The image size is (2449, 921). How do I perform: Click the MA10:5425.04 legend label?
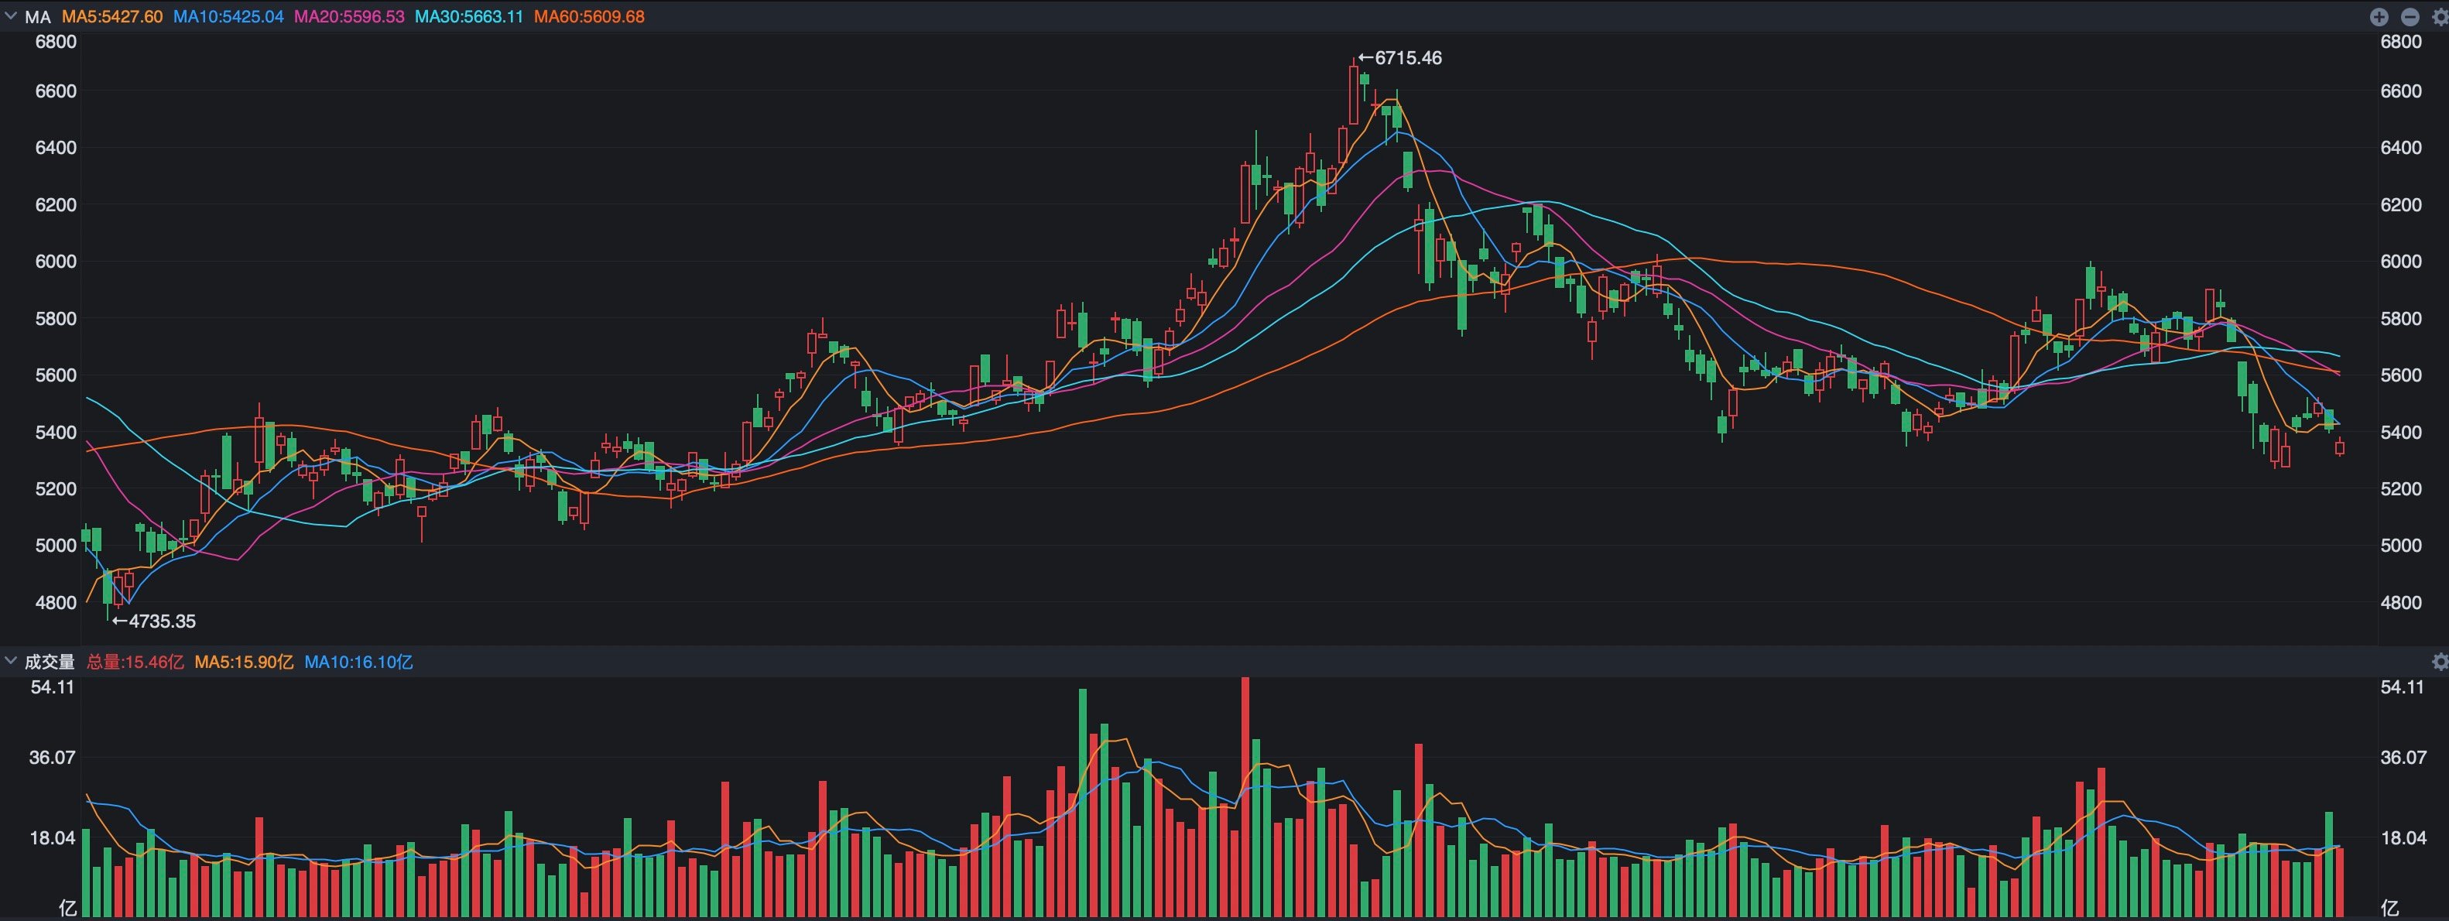[x=228, y=17]
